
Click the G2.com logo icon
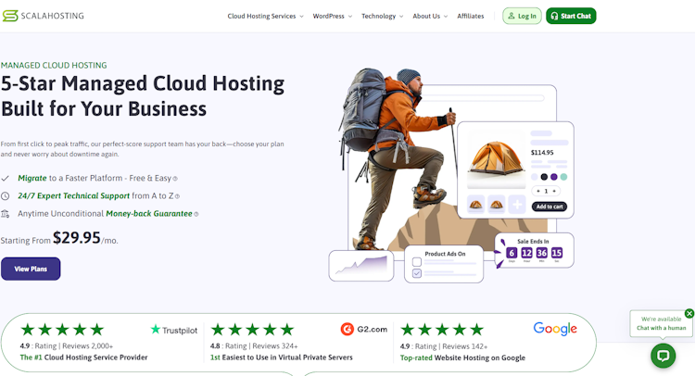pos(347,329)
